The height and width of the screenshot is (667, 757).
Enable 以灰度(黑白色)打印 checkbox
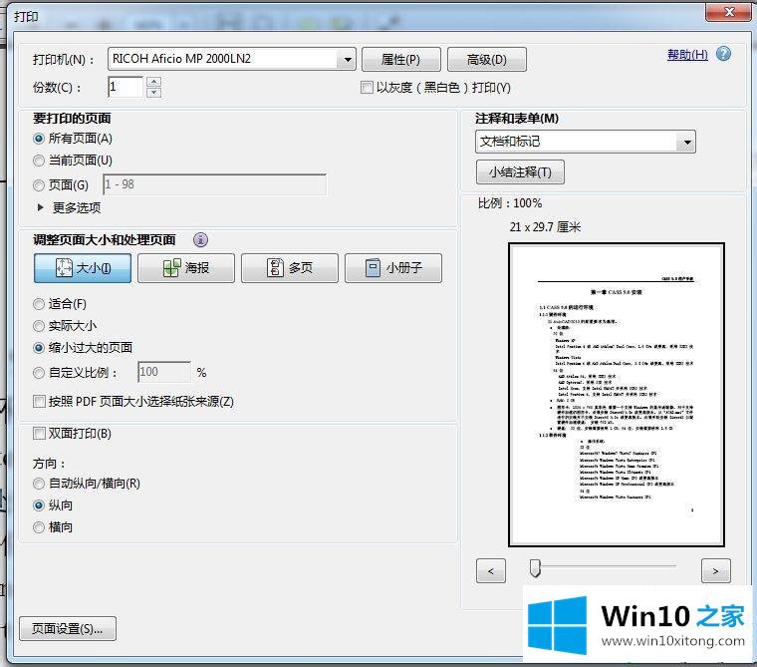[367, 88]
